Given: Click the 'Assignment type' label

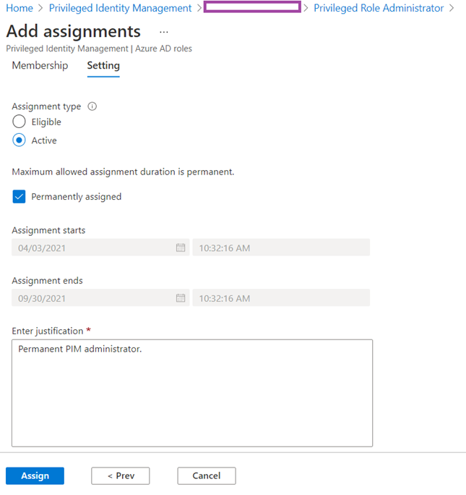Looking at the screenshot, I should (46, 106).
